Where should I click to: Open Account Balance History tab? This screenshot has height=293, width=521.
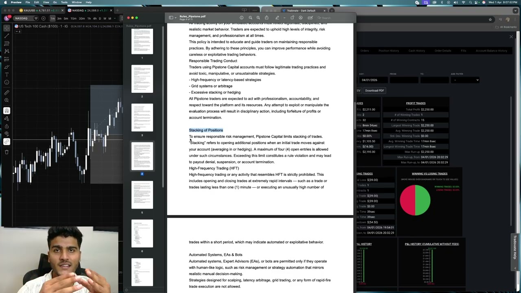[492, 51]
